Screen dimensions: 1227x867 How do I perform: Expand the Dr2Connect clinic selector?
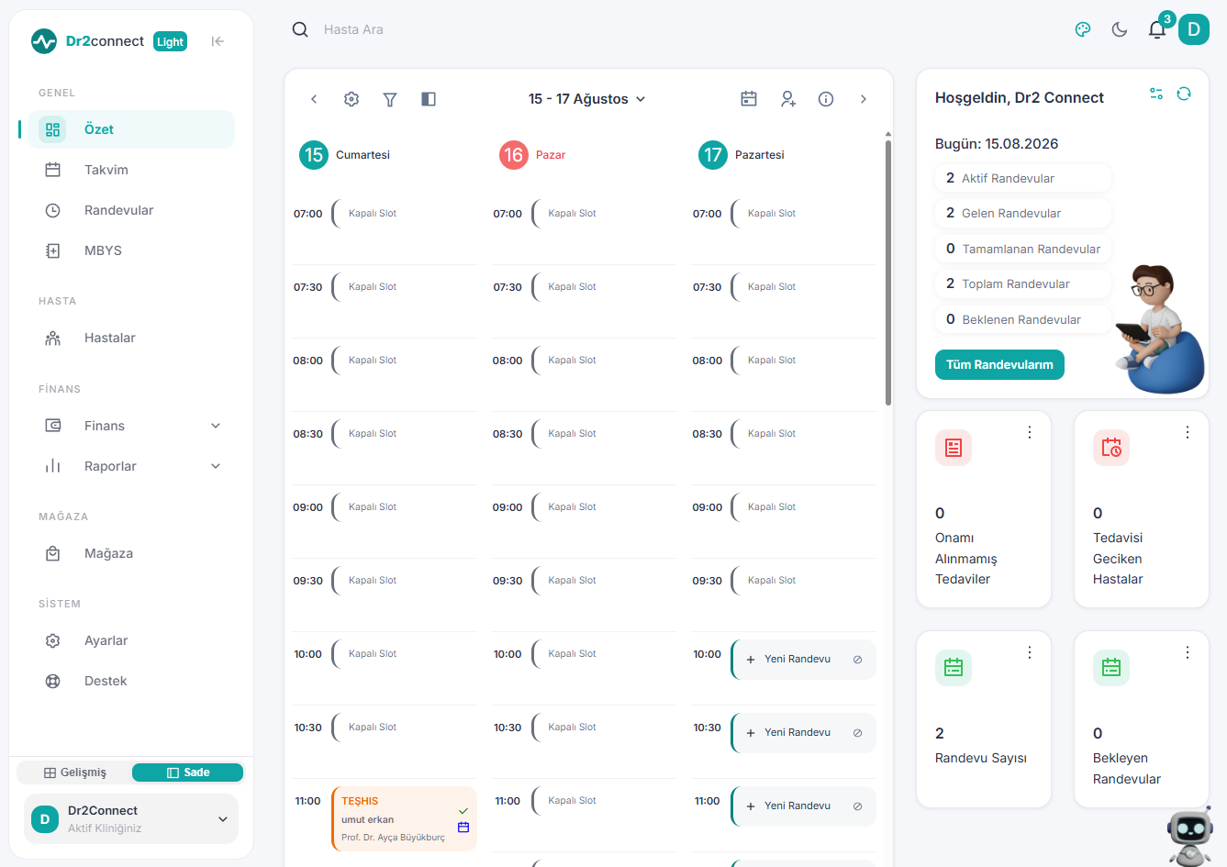tap(131, 819)
